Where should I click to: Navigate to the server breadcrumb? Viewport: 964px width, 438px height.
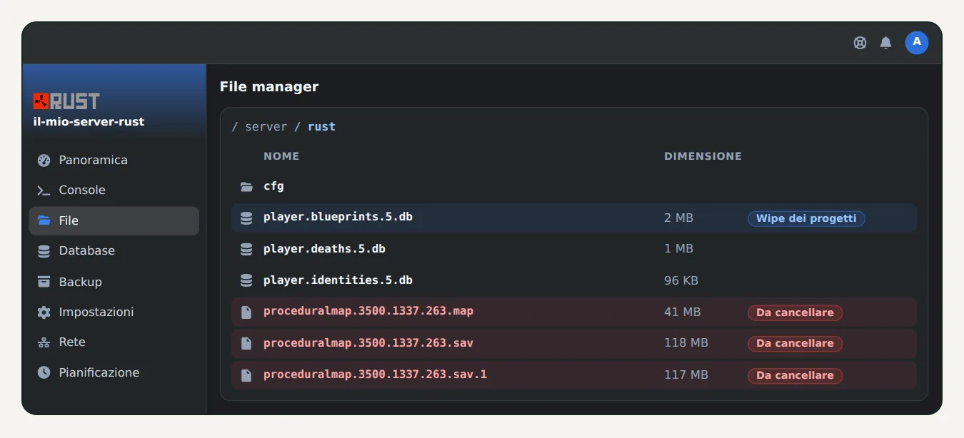click(x=266, y=126)
